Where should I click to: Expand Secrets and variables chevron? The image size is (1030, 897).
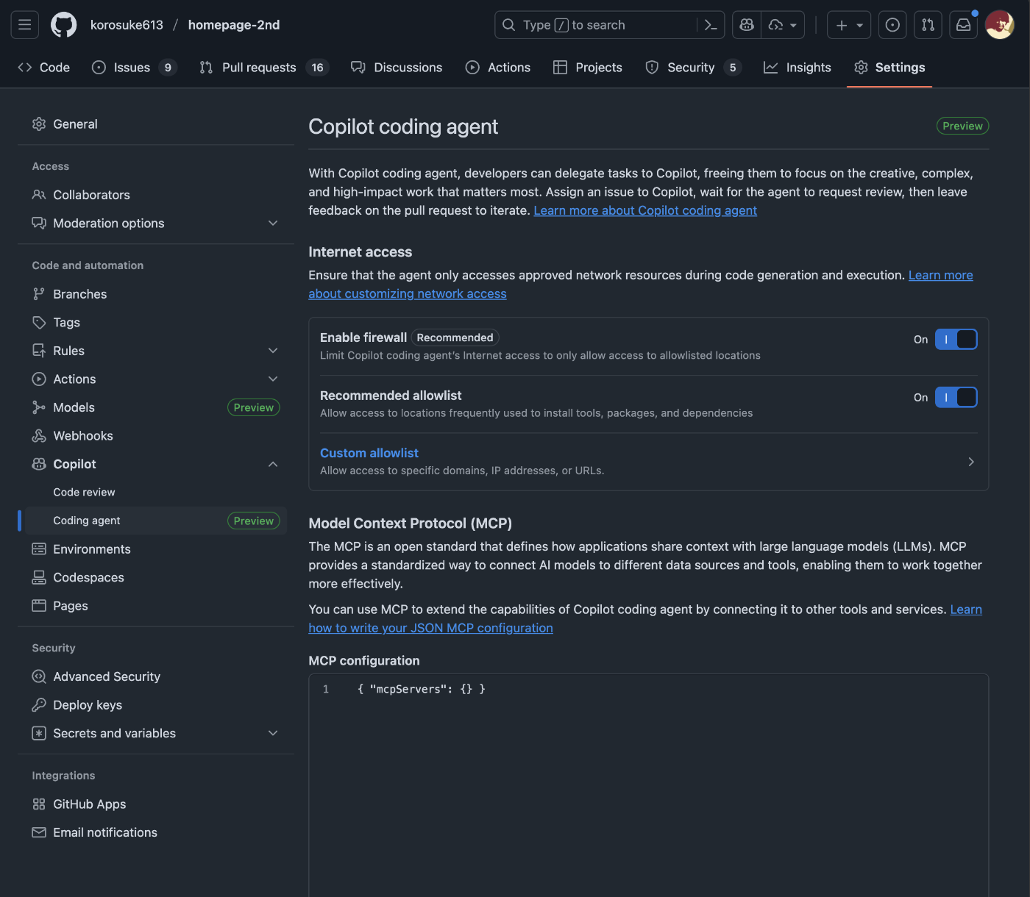[273, 733]
